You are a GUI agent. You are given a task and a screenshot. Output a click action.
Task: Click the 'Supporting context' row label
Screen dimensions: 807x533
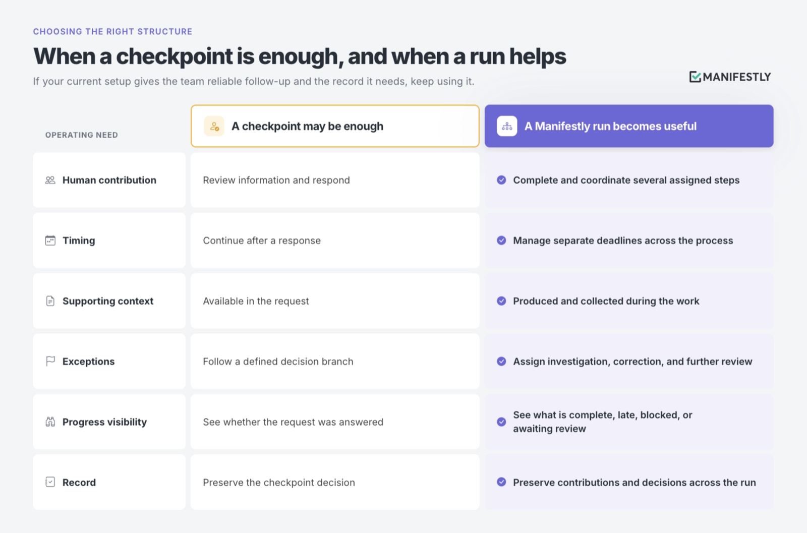click(x=108, y=301)
